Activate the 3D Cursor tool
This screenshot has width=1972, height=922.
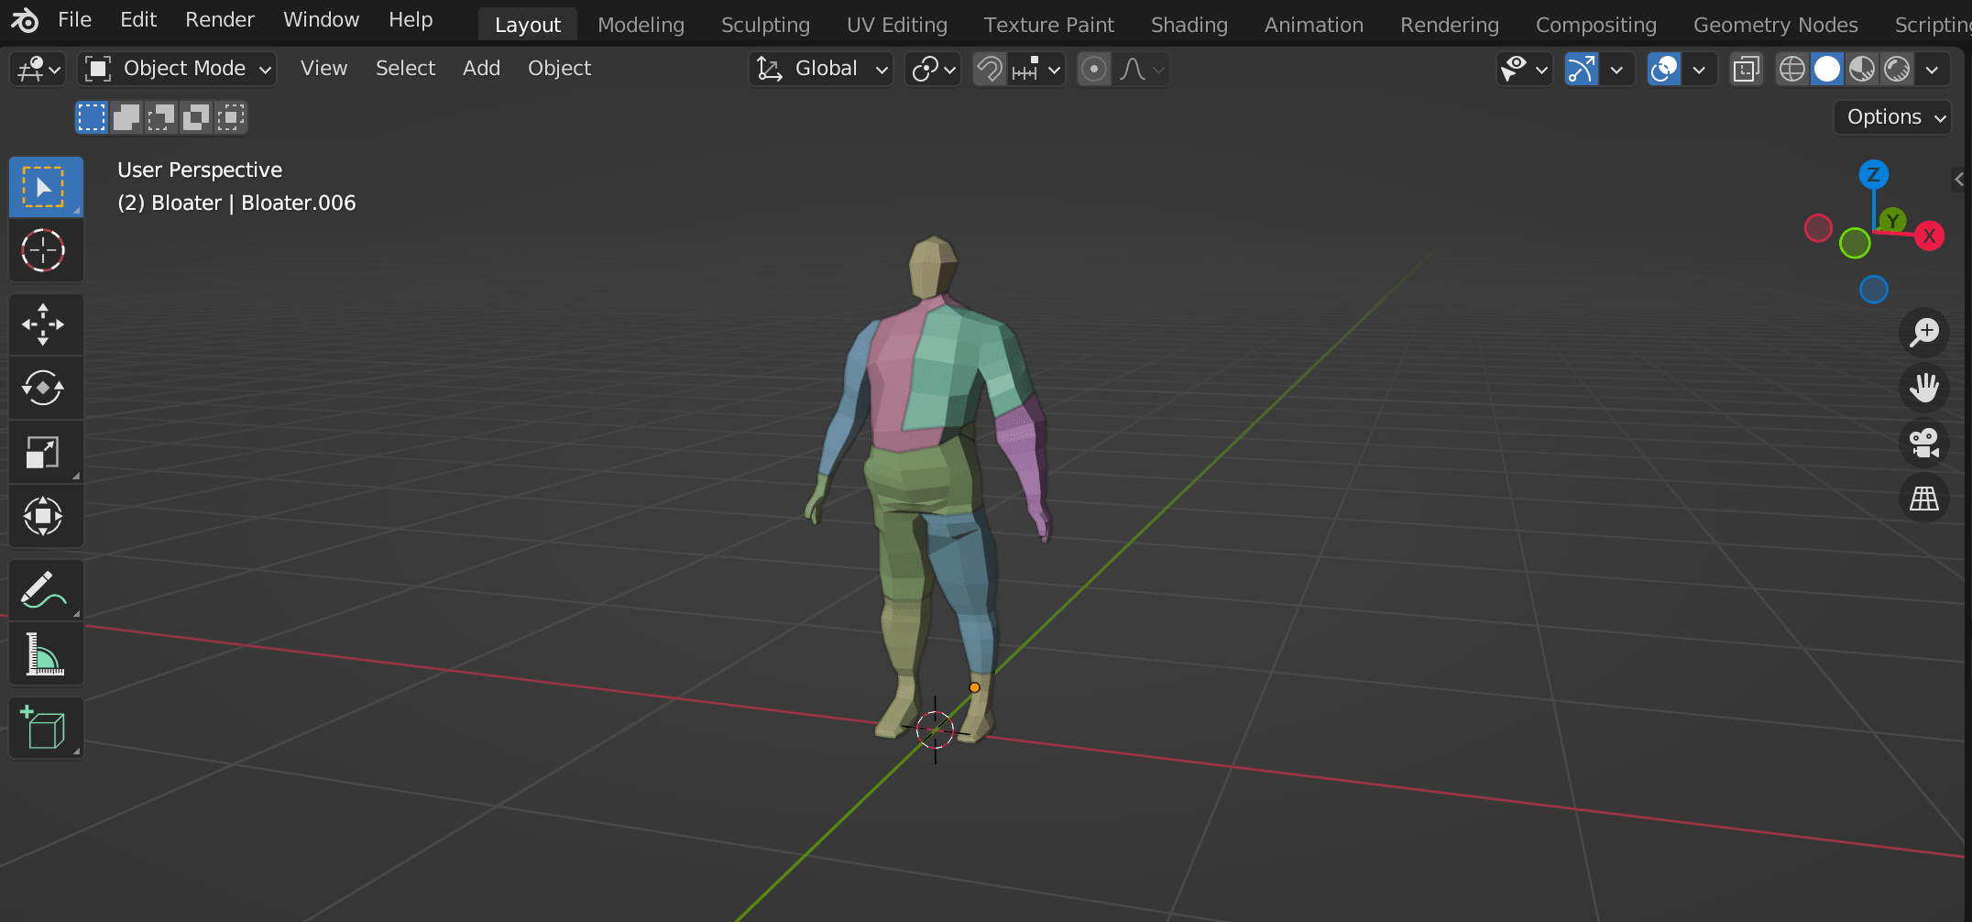click(x=46, y=250)
